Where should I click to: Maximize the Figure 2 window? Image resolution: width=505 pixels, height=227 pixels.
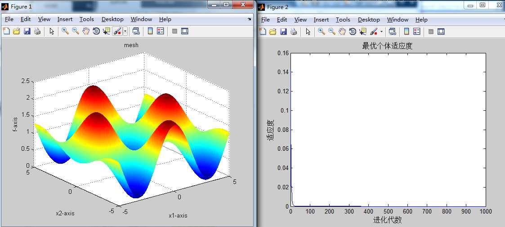tap(482, 5)
